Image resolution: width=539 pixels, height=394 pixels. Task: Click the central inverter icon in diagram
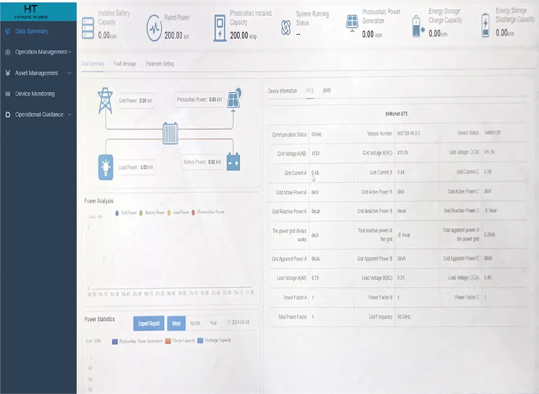pyautogui.click(x=170, y=133)
